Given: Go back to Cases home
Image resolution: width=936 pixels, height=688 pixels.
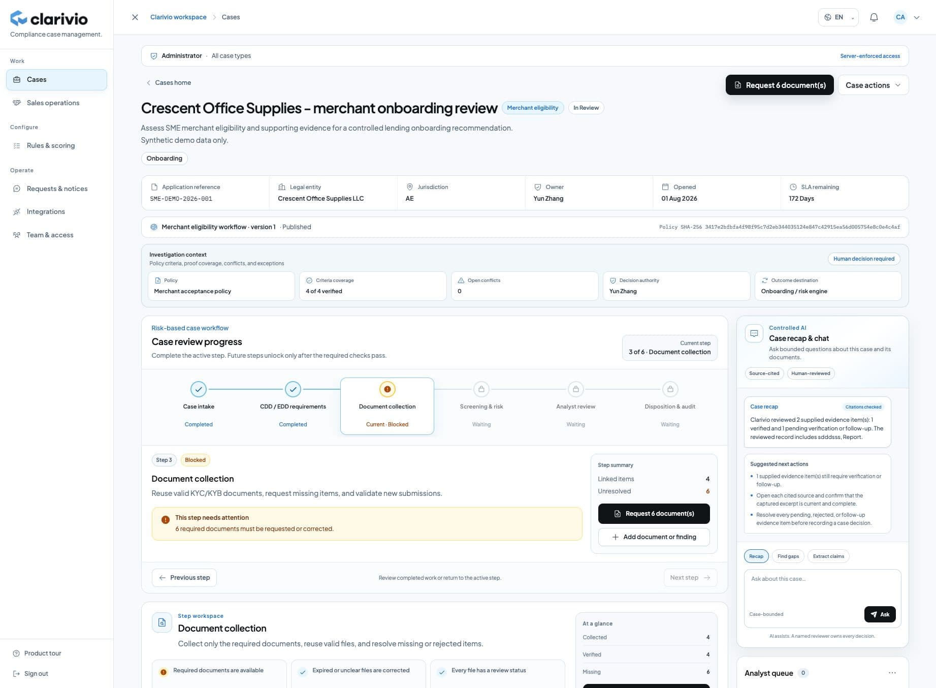Looking at the screenshot, I should 169,83.
